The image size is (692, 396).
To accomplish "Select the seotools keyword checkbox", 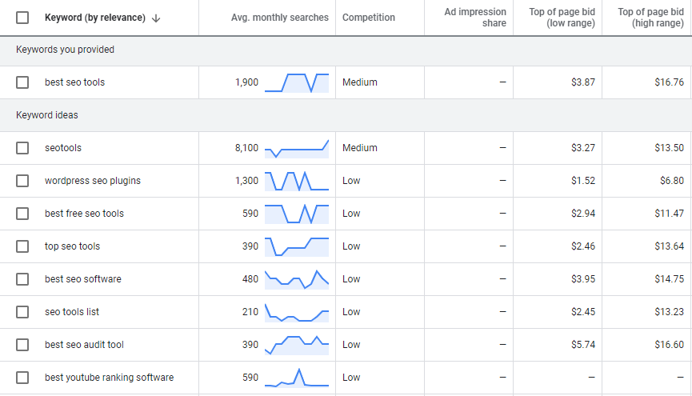I will (x=22, y=148).
